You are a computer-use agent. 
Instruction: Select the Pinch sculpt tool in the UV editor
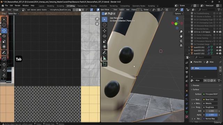coord(4,75)
